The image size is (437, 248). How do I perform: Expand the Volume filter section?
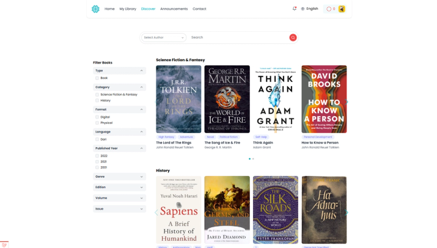coord(119,198)
